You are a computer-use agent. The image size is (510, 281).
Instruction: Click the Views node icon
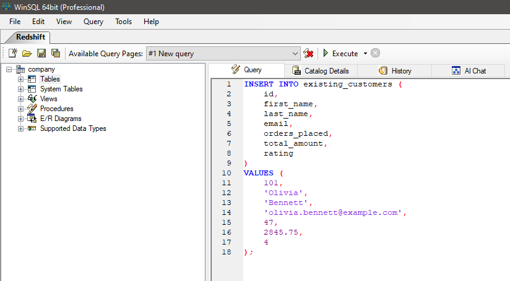(32, 99)
